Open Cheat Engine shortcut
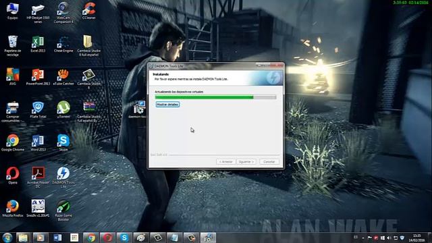 click(x=63, y=44)
